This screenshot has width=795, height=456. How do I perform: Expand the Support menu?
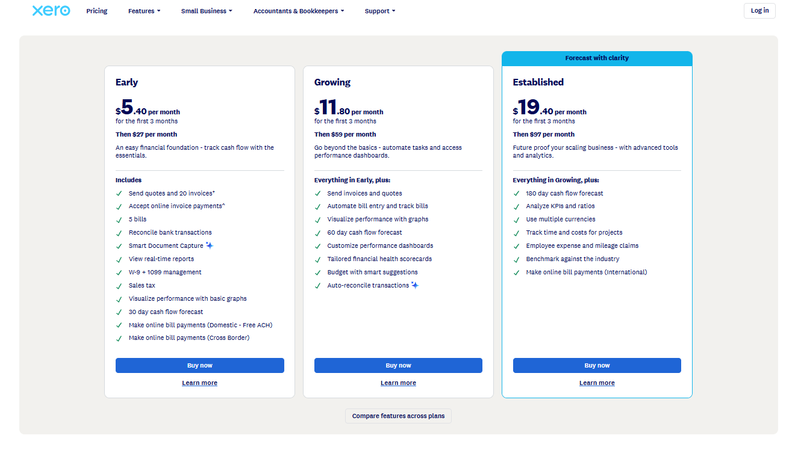(380, 11)
